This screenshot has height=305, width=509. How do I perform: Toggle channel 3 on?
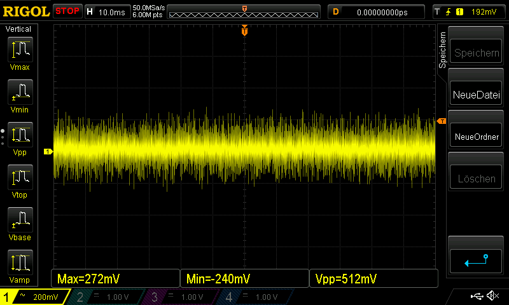tap(182, 297)
